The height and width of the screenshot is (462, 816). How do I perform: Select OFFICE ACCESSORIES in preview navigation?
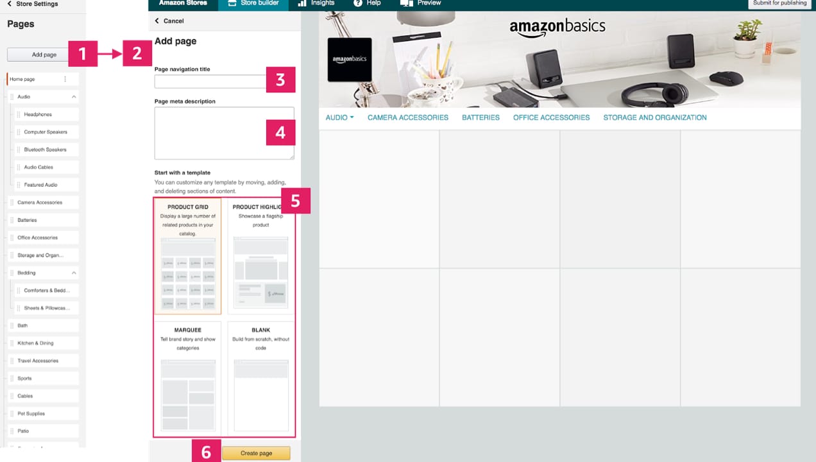(x=551, y=117)
